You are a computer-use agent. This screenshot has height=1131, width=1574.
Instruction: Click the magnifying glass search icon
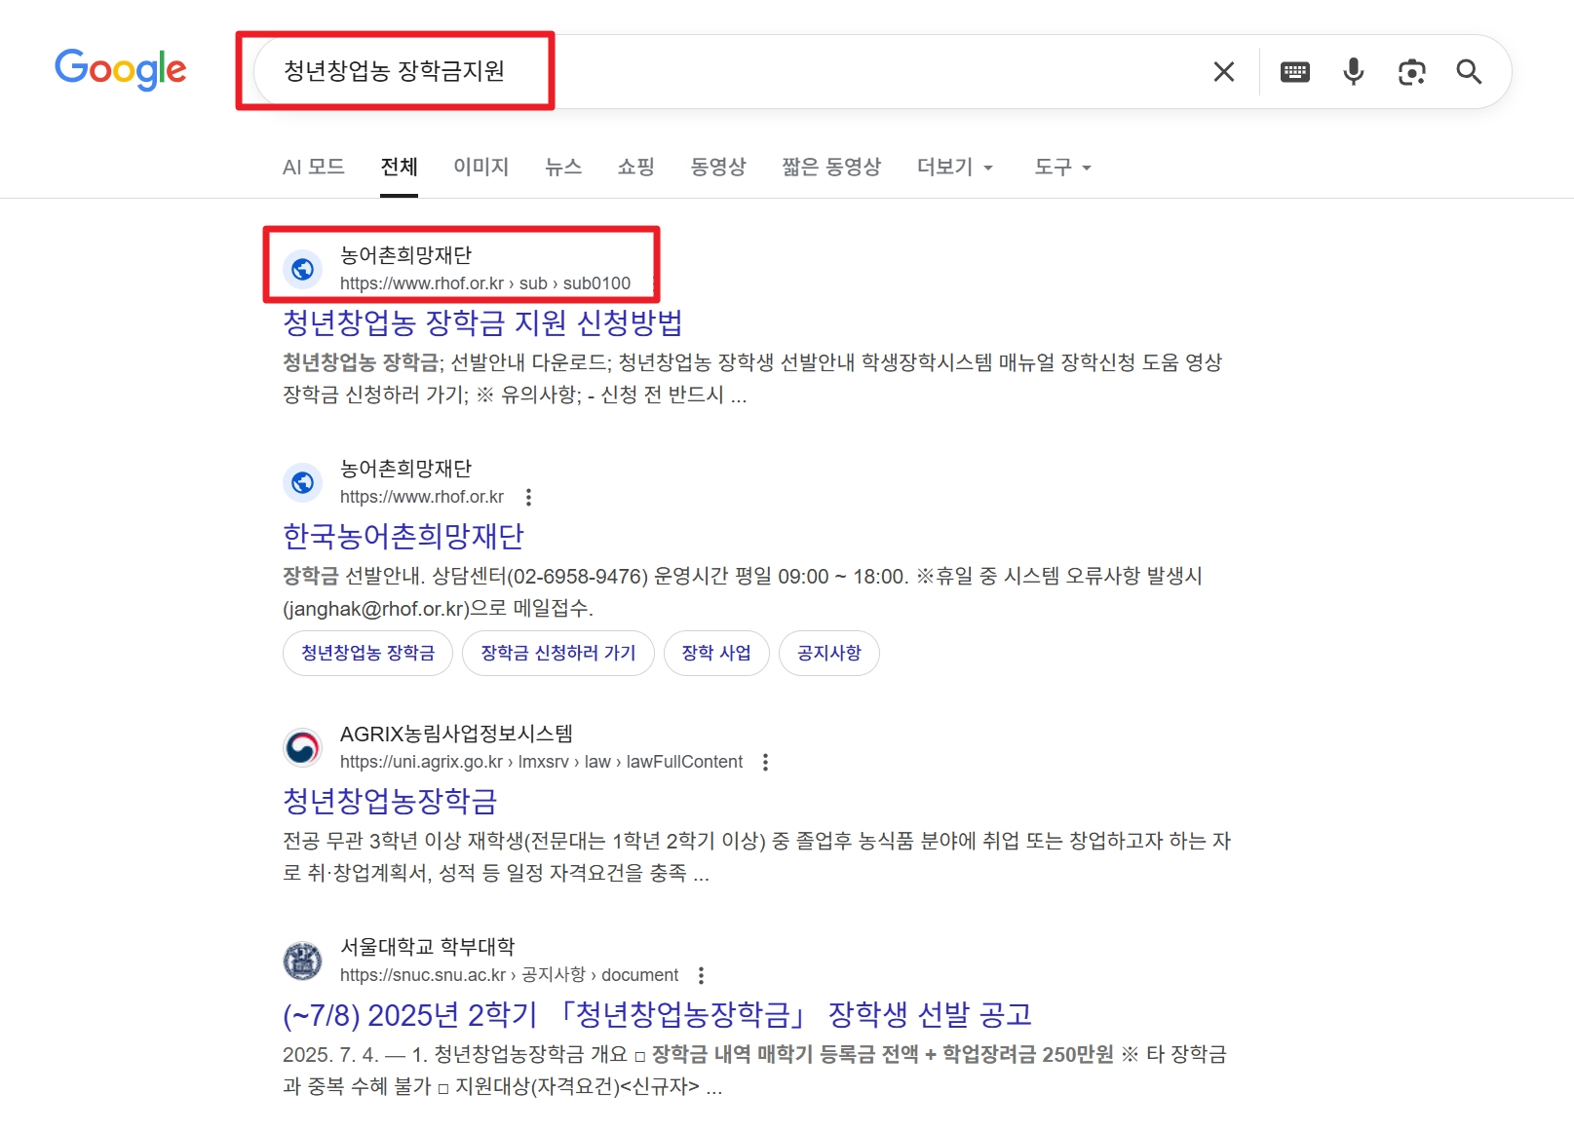pyautogui.click(x=1469, y=71)
